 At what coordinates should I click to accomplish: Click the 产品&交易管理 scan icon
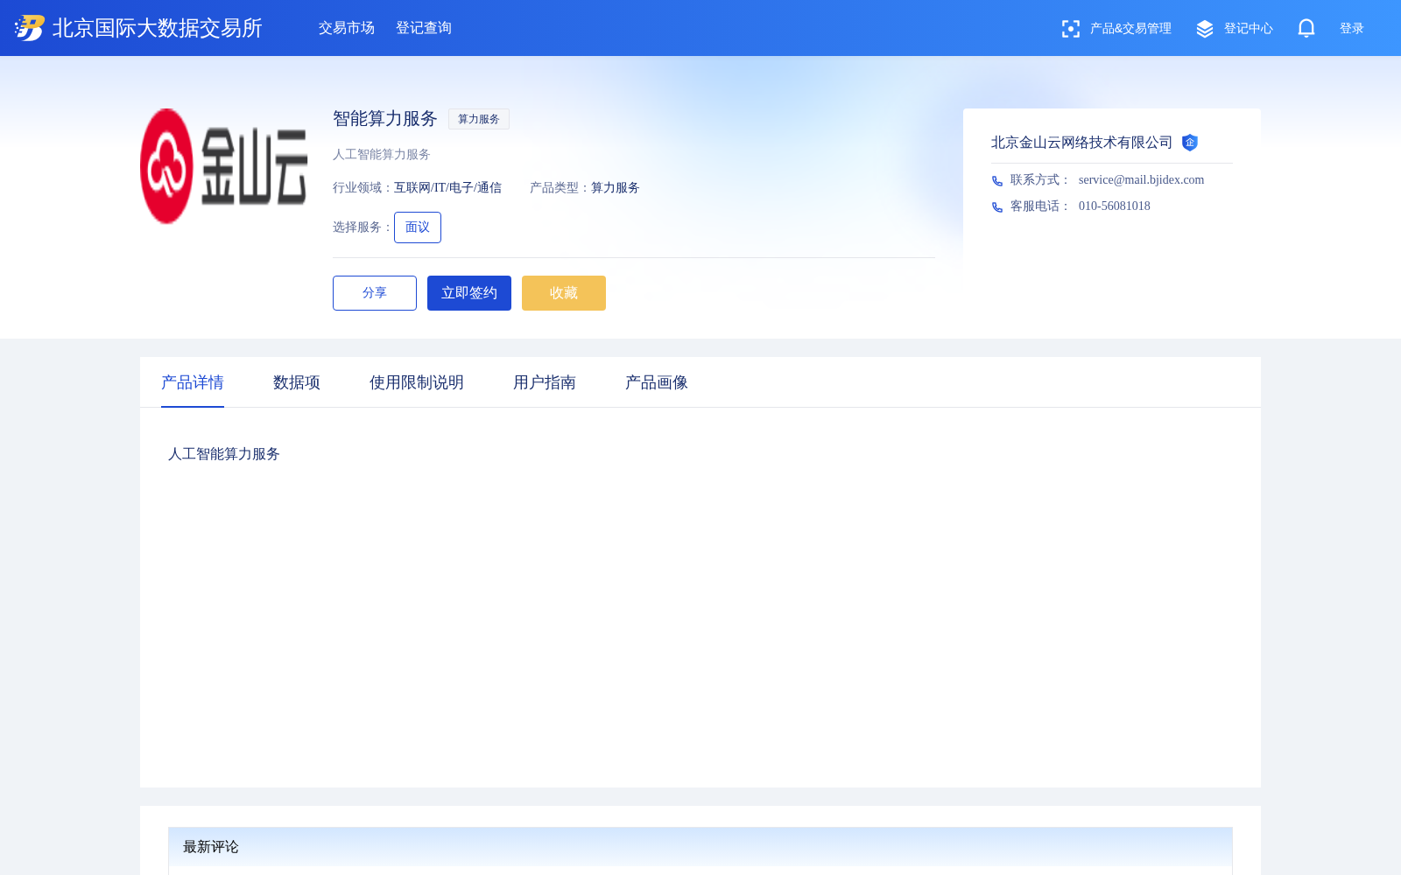pyautogui.click(x=1070, y=29)
